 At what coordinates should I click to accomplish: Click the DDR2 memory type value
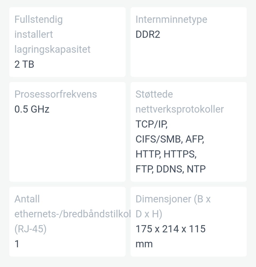click(x=148, y=34)
